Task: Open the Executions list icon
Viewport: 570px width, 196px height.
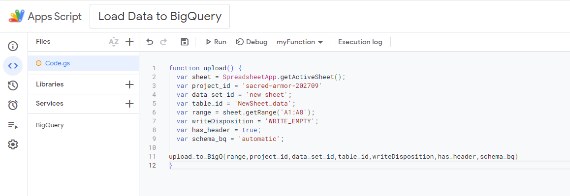Action: [x=13, y=125]
